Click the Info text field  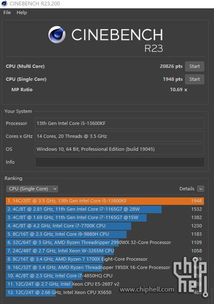pos(119,162)
